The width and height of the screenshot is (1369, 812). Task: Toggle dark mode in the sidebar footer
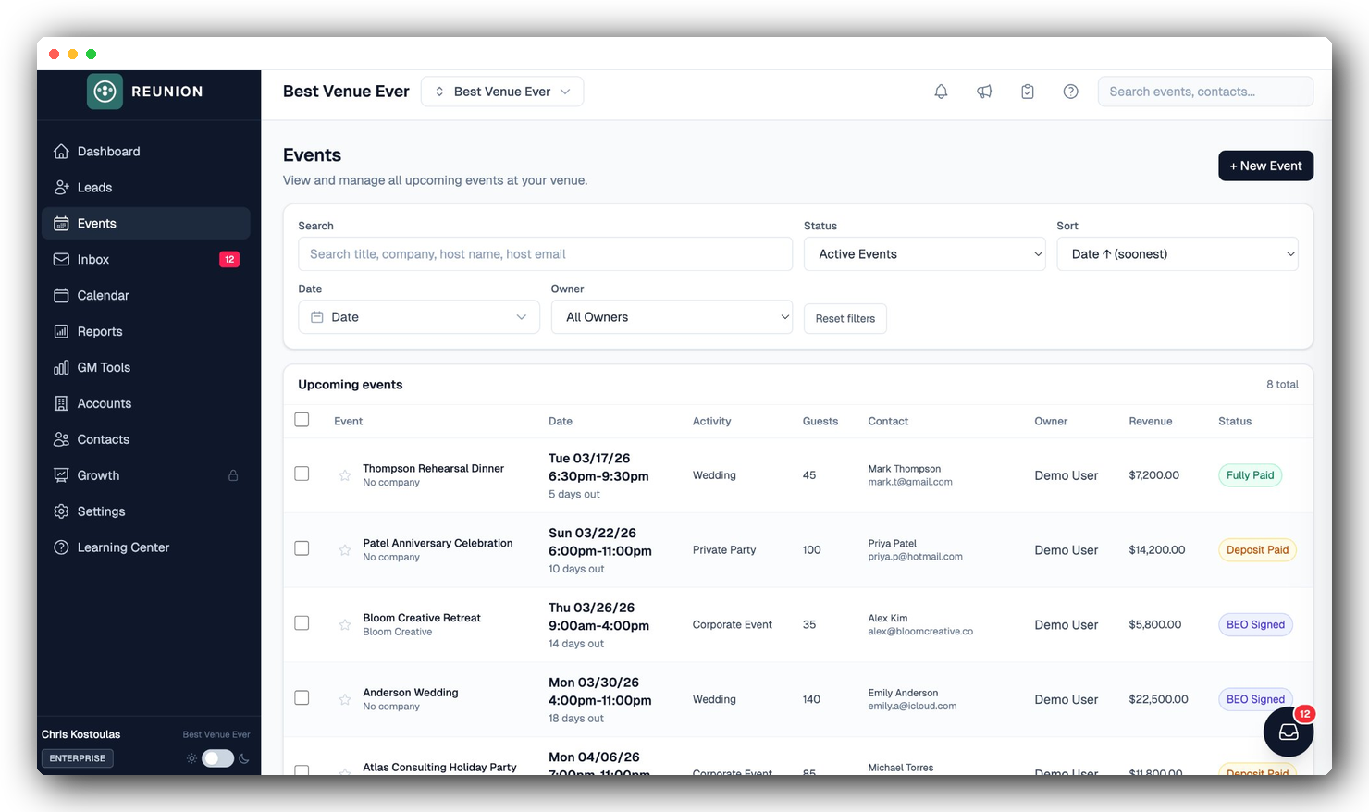[217, 757]
